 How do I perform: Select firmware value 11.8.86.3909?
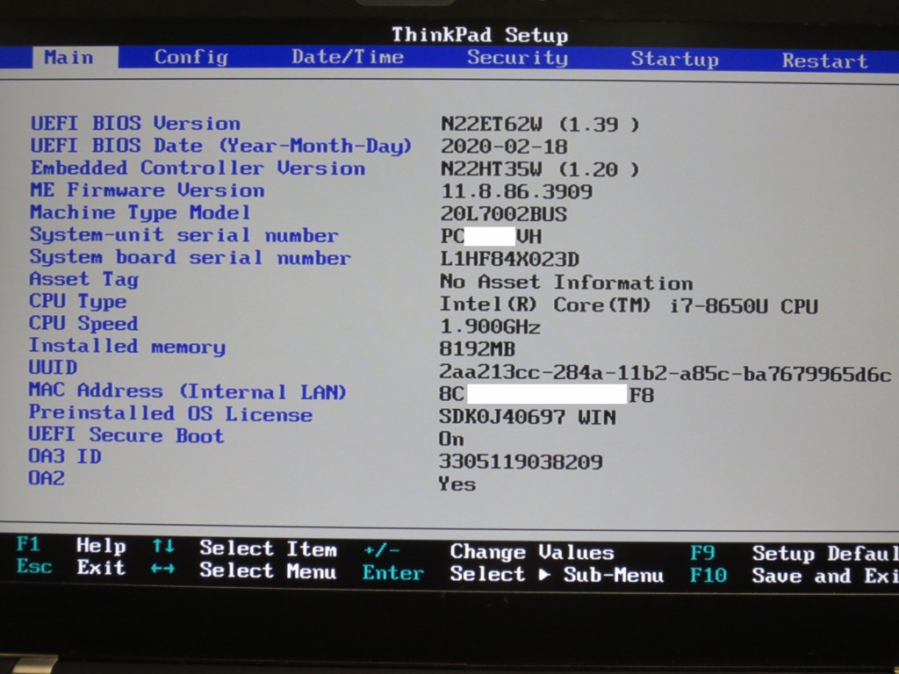[516, 191]
